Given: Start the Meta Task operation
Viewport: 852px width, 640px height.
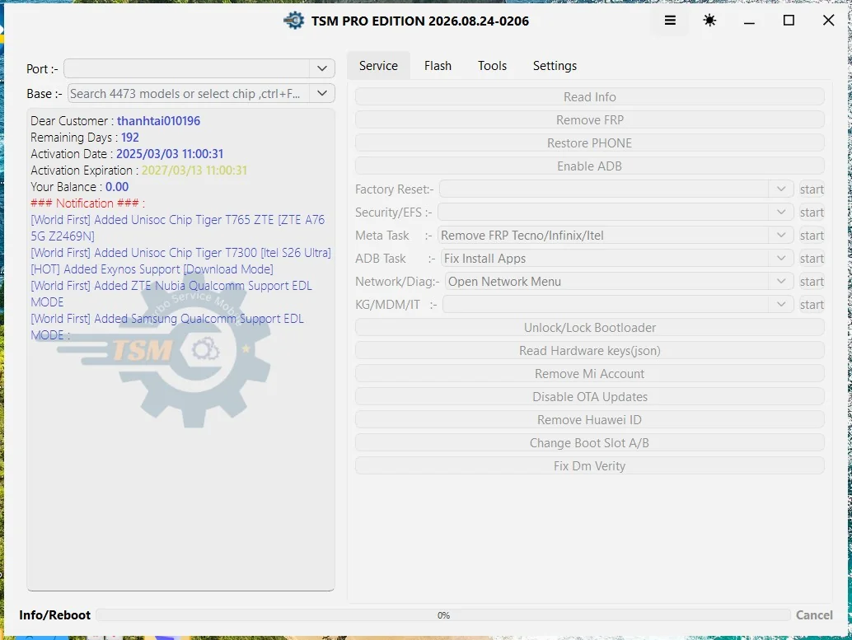Looking at the screenshot, I should pyautogui.click(x=812, y=236).
